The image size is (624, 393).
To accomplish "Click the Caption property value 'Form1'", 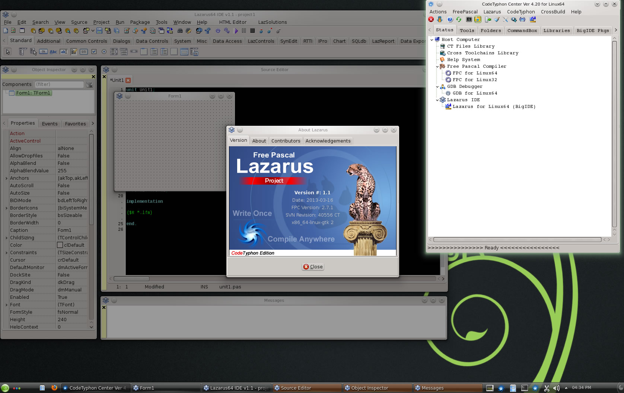I will pos(64,230).
